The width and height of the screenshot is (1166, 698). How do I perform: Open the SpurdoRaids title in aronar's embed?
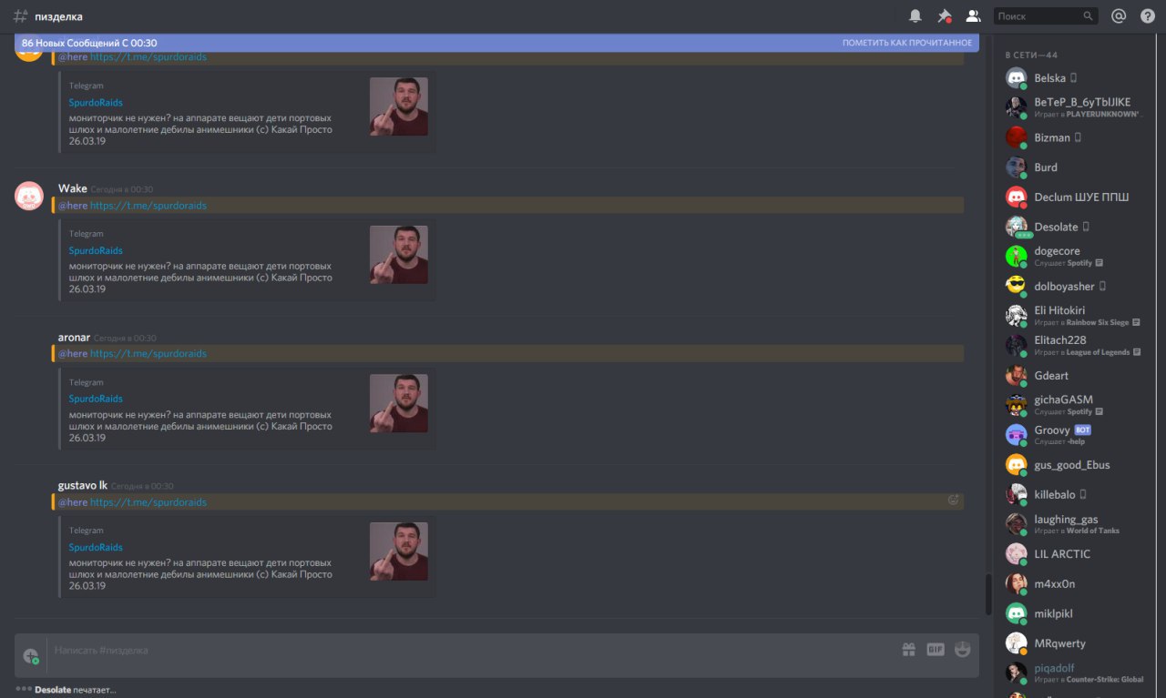click(96, 399)
